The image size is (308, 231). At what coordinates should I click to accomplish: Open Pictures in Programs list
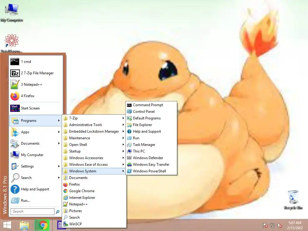click(x=94, y=211)
